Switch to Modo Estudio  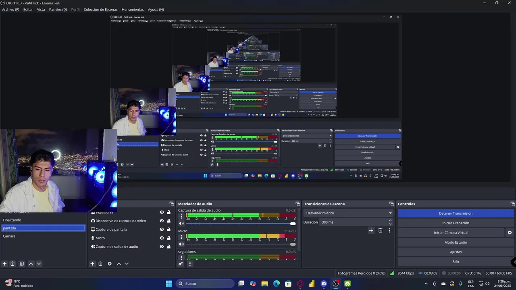point(456,242)
